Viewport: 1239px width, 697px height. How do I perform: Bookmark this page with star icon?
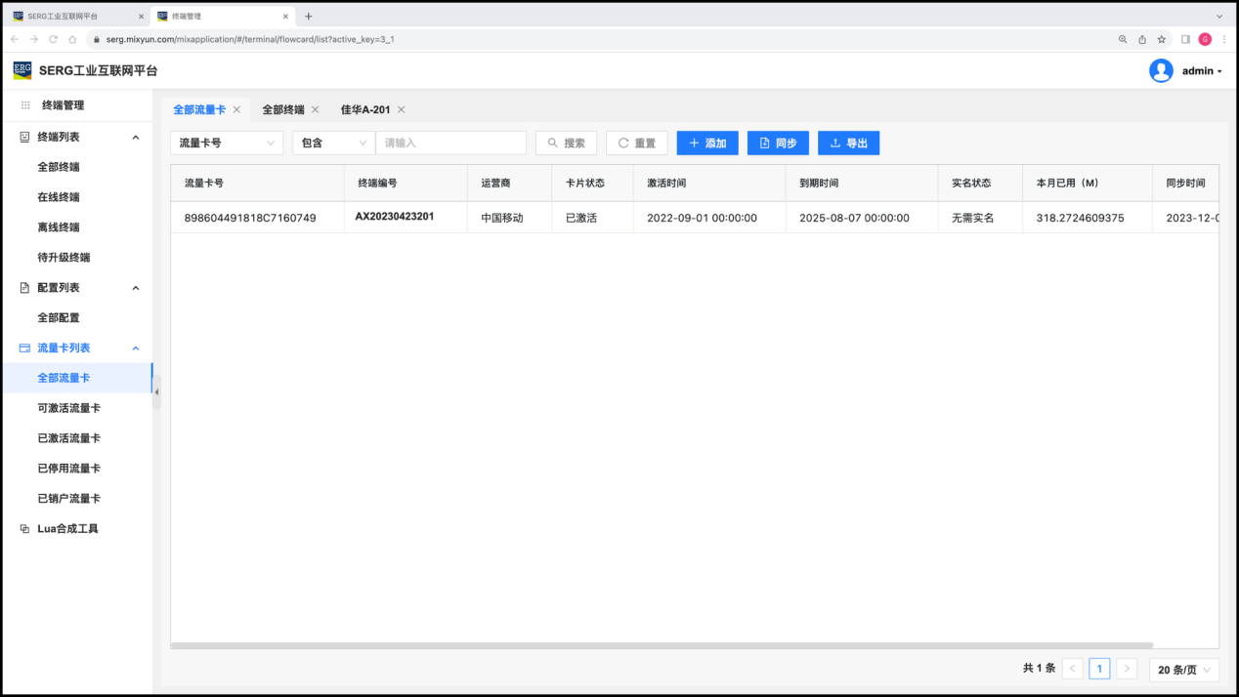coord(1162,39)
